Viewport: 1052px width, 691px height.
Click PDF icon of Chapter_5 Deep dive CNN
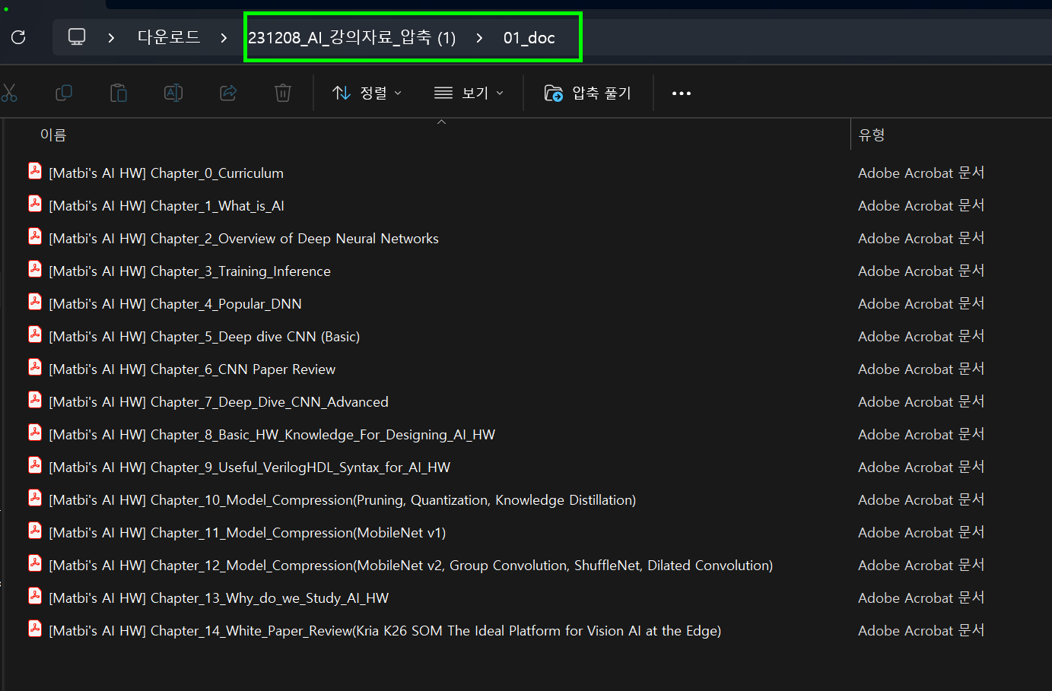tap(35, 334)
